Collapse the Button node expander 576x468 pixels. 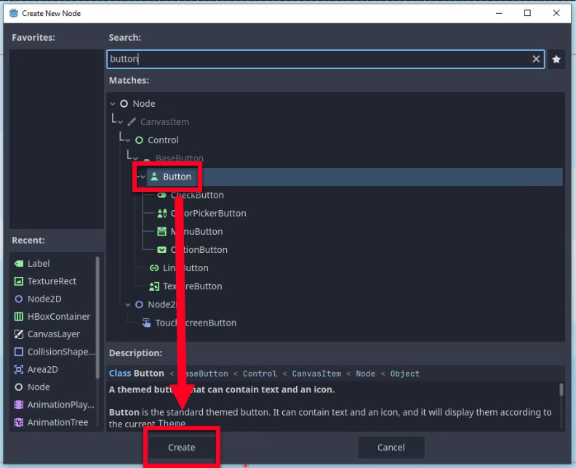pyautogui.click(x=143, y=177)
